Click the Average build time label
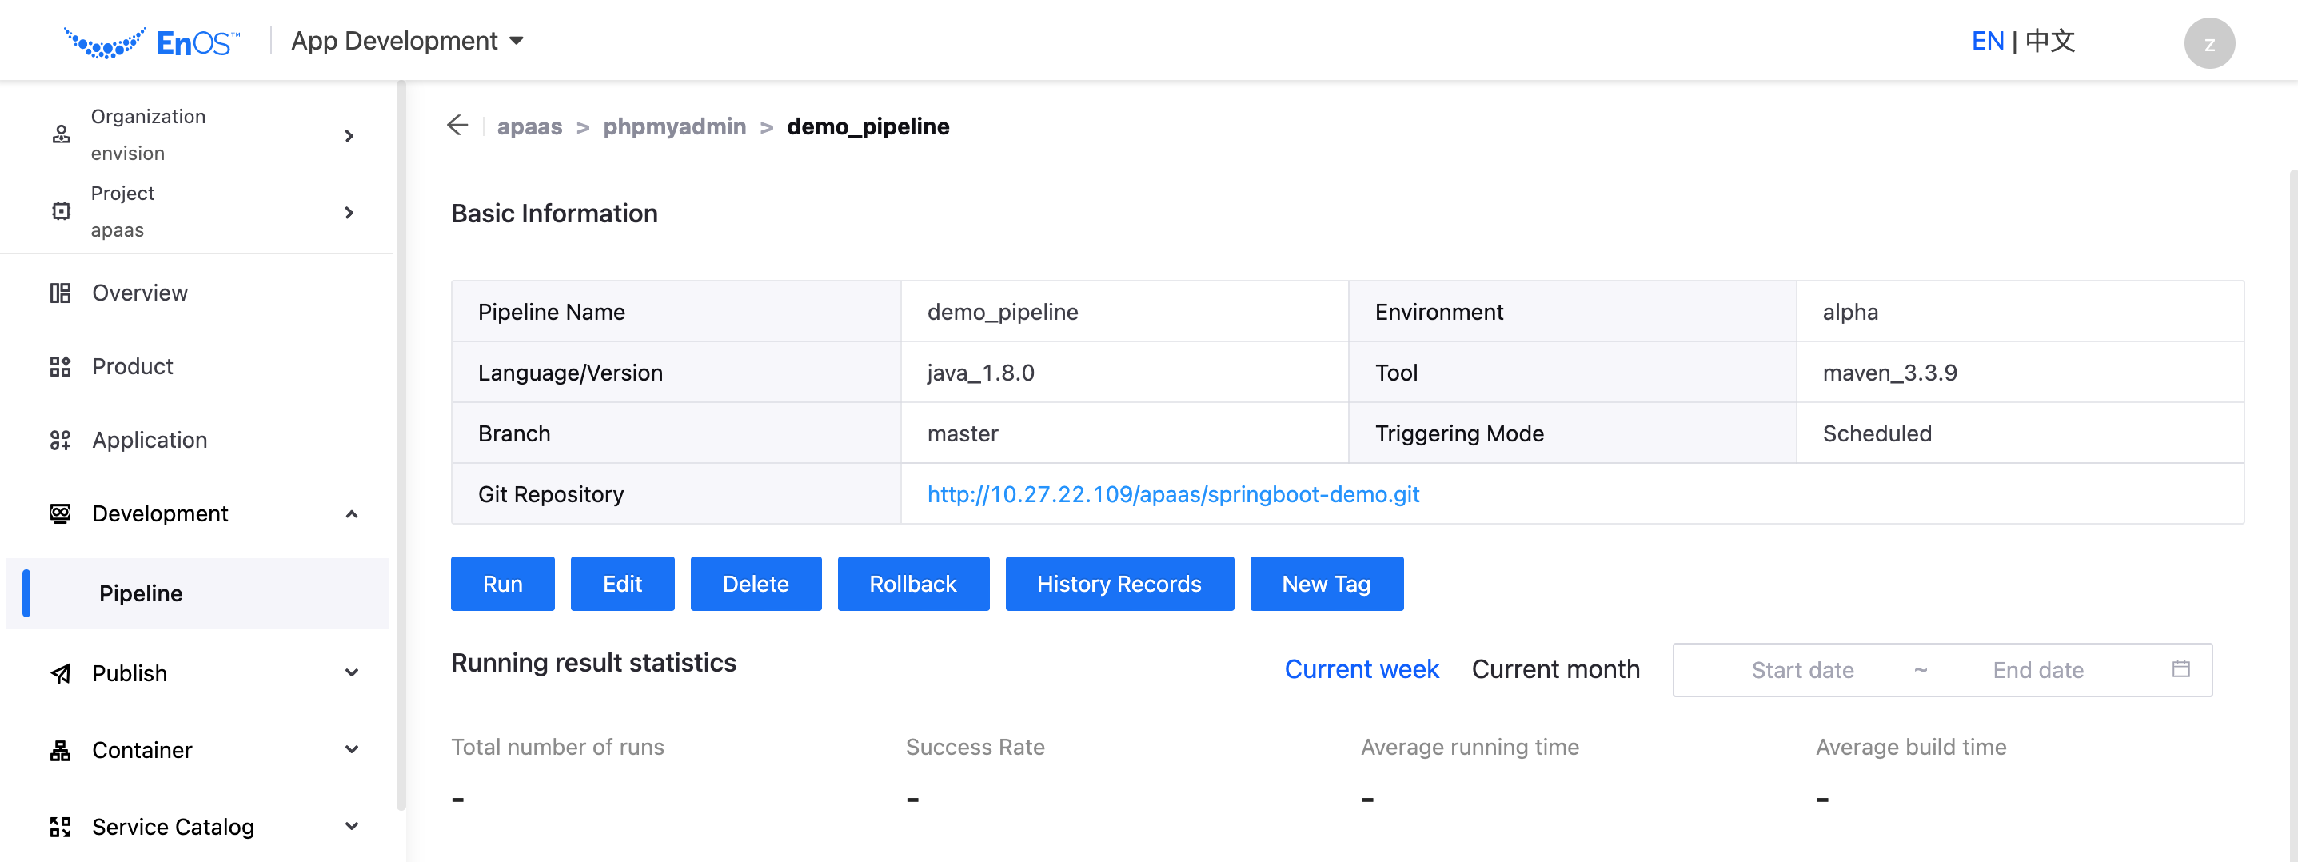 pos(1911,747)
